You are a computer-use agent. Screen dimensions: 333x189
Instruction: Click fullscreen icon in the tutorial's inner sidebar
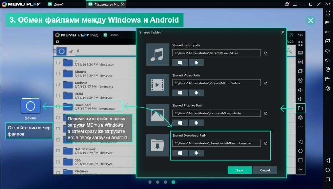coord(300,43)
